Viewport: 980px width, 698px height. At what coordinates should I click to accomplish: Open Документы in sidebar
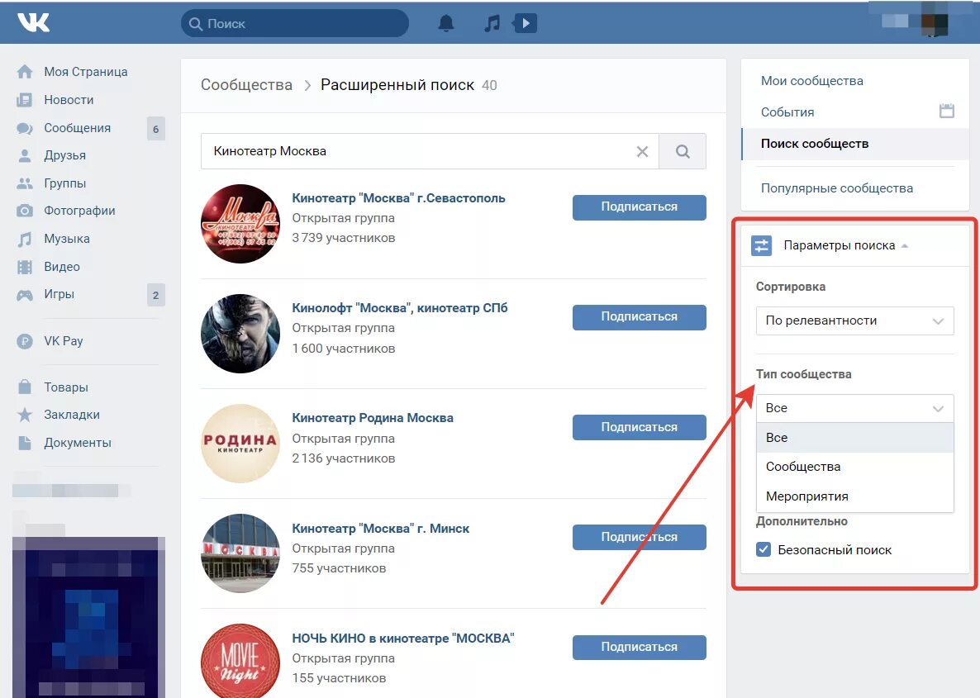pyautogui.click(x=78, y=443)
